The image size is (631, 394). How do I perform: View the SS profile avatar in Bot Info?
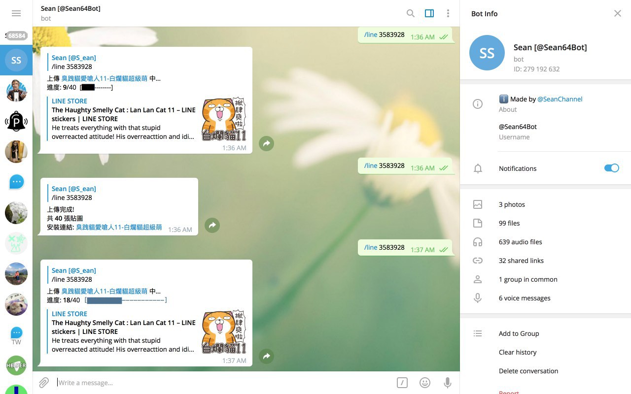click(x=487, y=53)
